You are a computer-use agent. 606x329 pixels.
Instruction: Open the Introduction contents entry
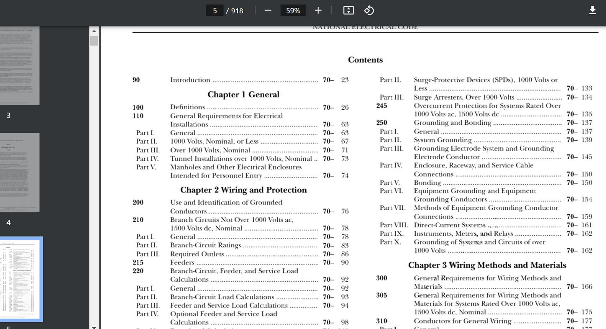190,80
